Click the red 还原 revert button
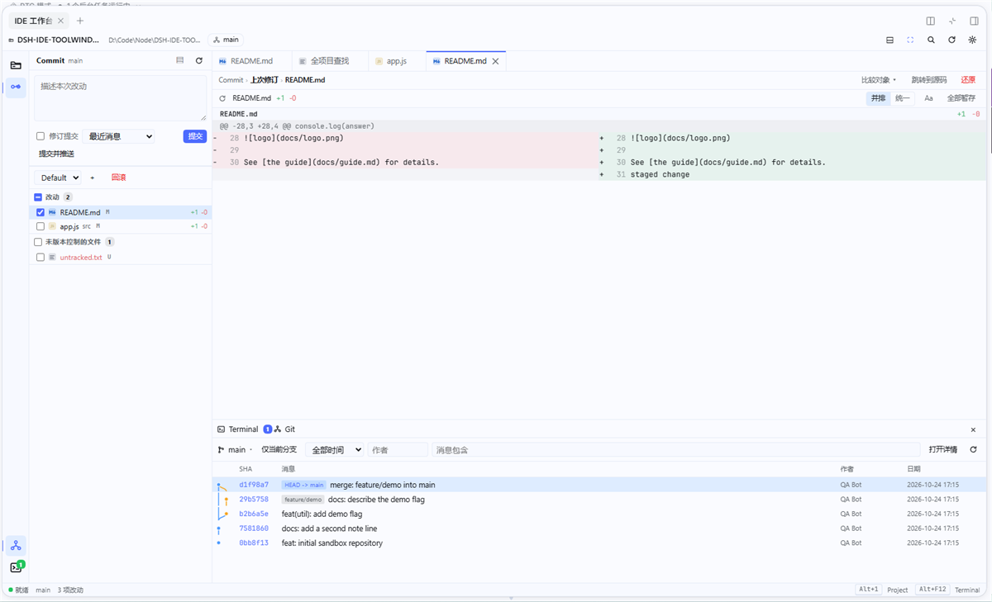 tap(968, 80)
